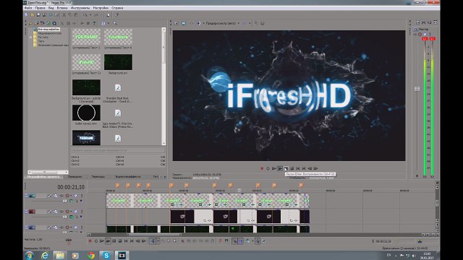Click the record button in timeline transport

90,241
